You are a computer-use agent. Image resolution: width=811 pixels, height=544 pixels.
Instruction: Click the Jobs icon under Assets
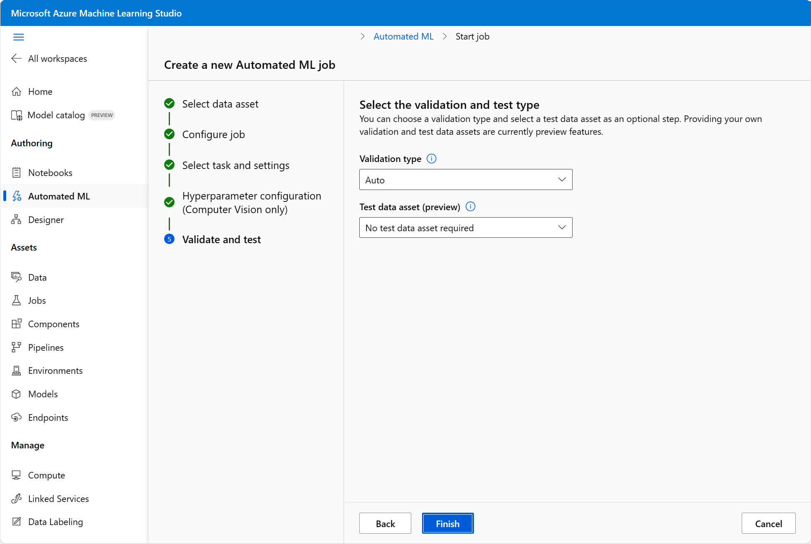pyautogui.click(x=17, y=300)
